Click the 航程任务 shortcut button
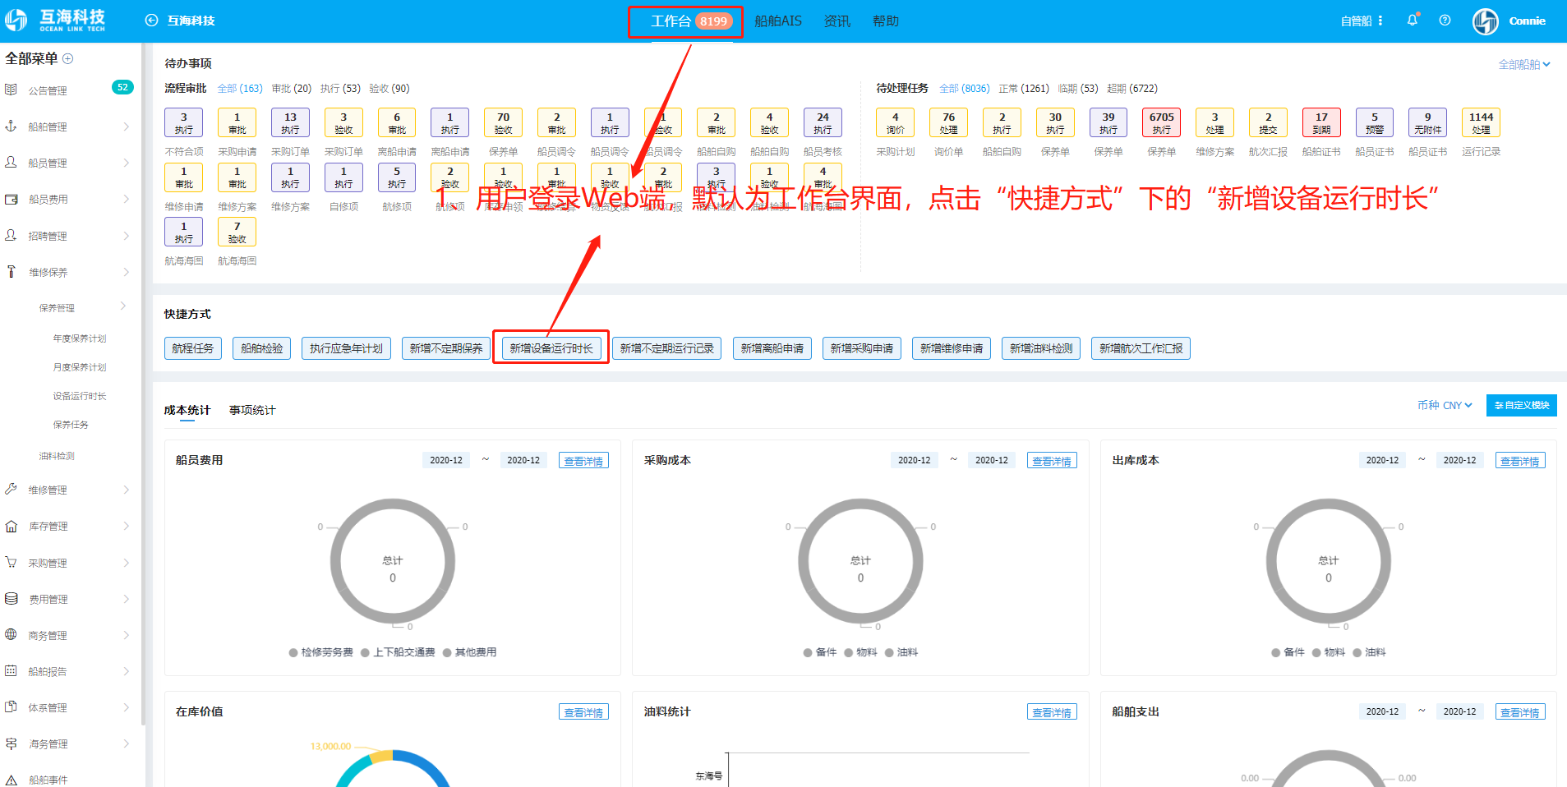Screen dimensions: 1567x787 pos(193,348)
